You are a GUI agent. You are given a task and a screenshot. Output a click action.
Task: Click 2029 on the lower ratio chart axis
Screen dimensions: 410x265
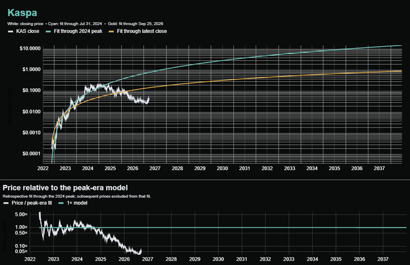click(x=195, y=259)
